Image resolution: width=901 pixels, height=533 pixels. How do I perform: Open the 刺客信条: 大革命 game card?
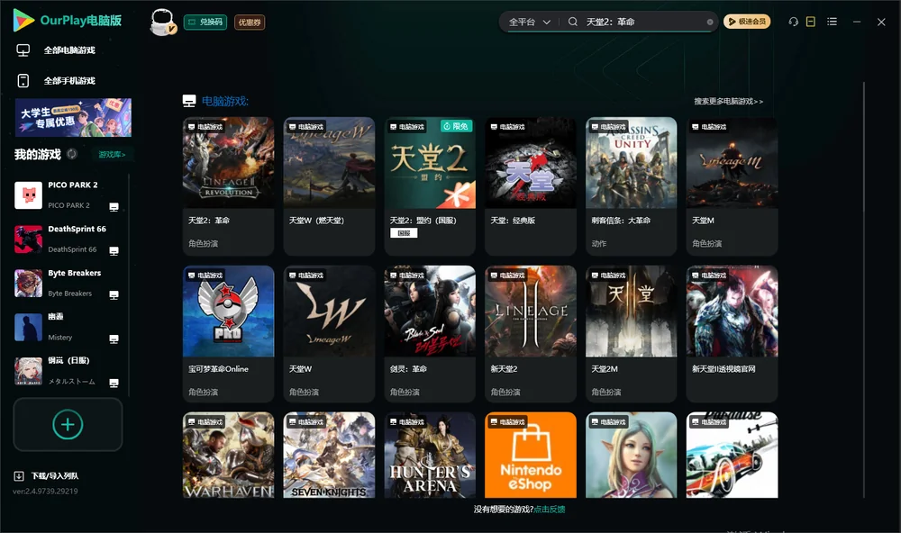tap(632, 186)
